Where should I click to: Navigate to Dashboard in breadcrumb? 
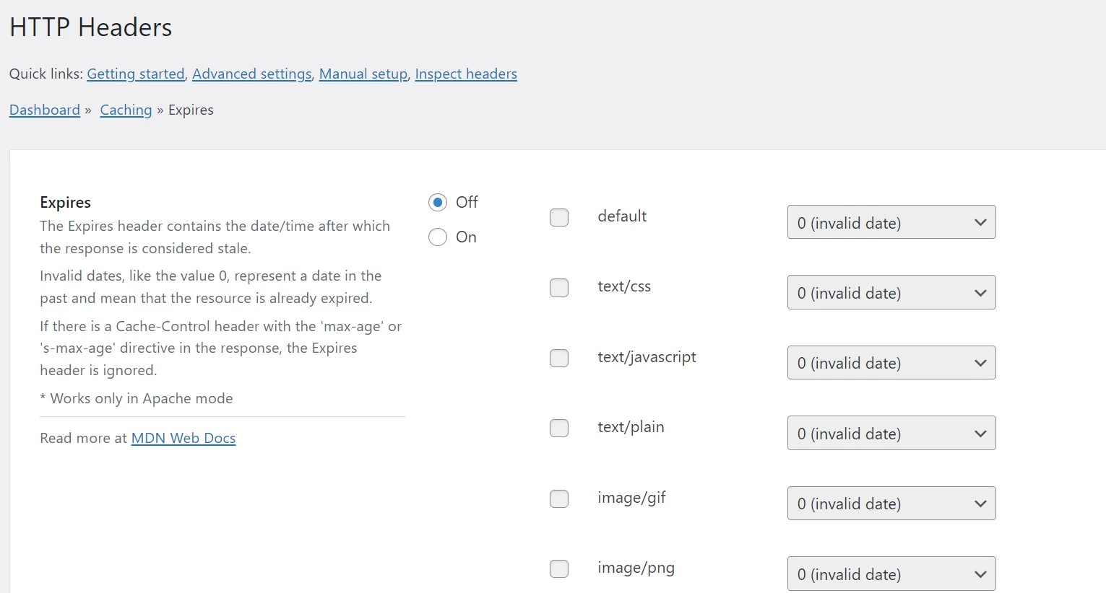[45, 110]
